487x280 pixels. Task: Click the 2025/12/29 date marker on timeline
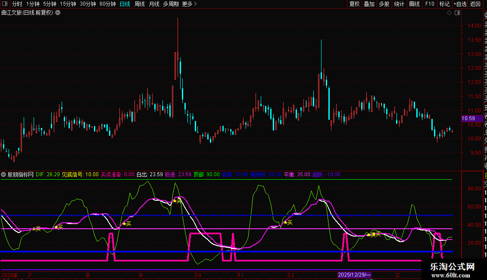354,275
